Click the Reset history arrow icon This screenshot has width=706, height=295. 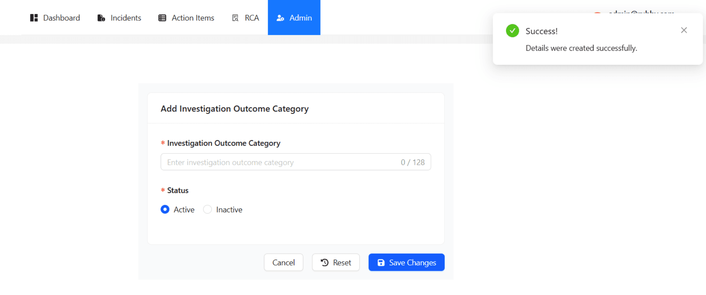coord(324,262)
